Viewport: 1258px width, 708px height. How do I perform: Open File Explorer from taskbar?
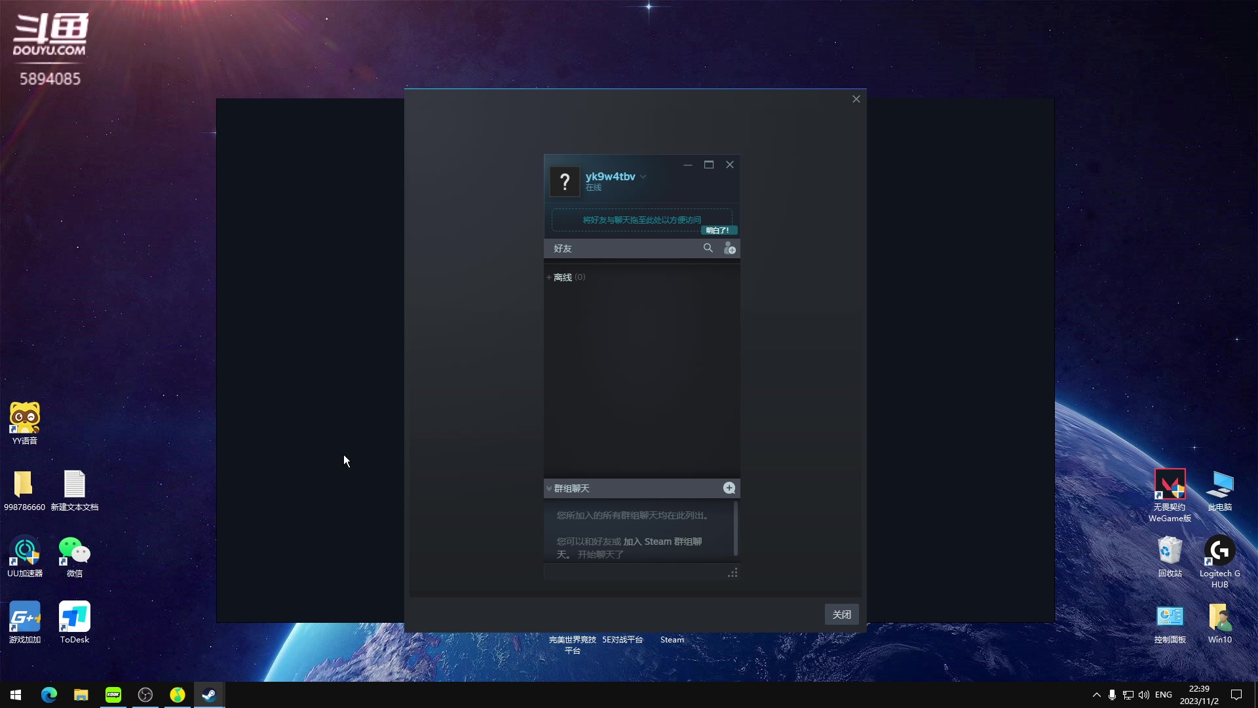click(x=81, y=695)
